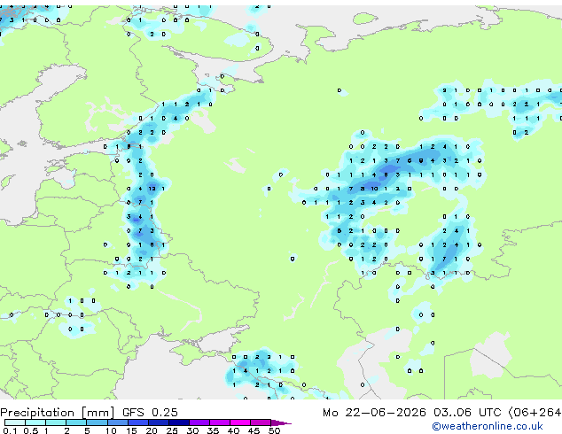The height and width of the screenshot is (434, 562).
Task: Click the 12 precipitation value on map
Action: 152,189
